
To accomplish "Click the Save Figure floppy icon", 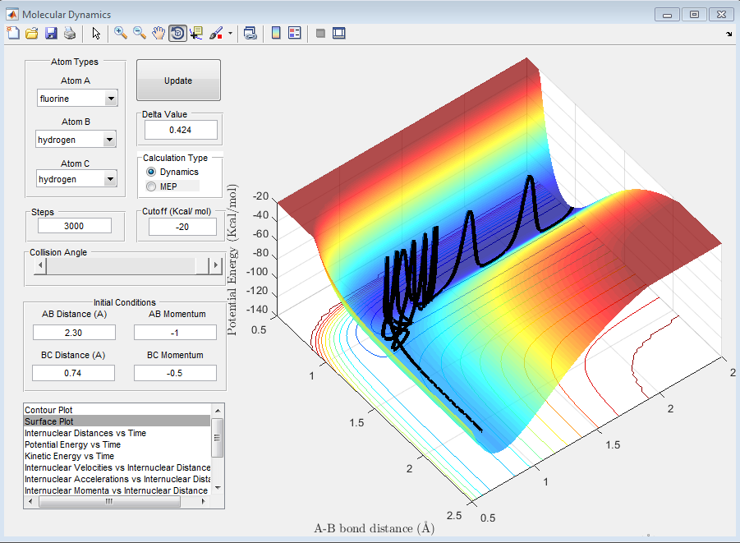I will 51,33.
